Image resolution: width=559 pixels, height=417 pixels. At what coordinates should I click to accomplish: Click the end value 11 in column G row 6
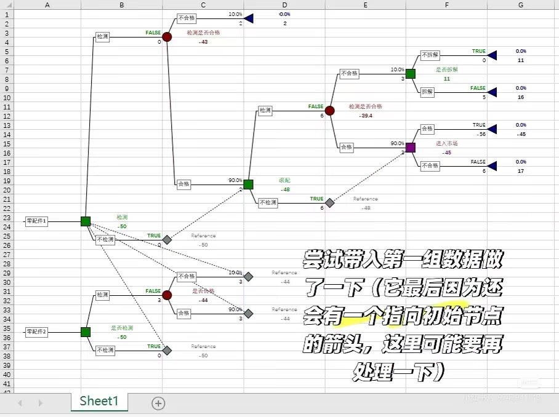521,60
